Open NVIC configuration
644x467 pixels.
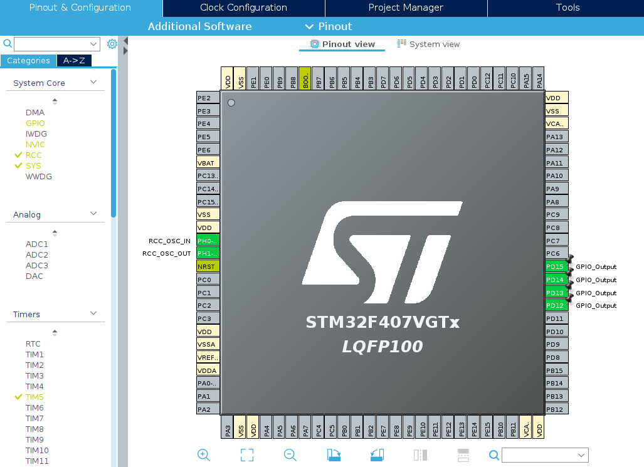(x=35, y=145)
